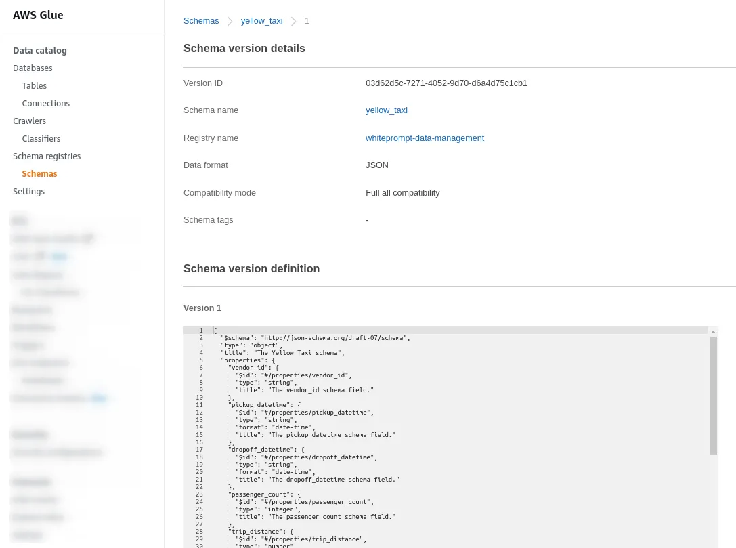Select Version ID value text

446,83
